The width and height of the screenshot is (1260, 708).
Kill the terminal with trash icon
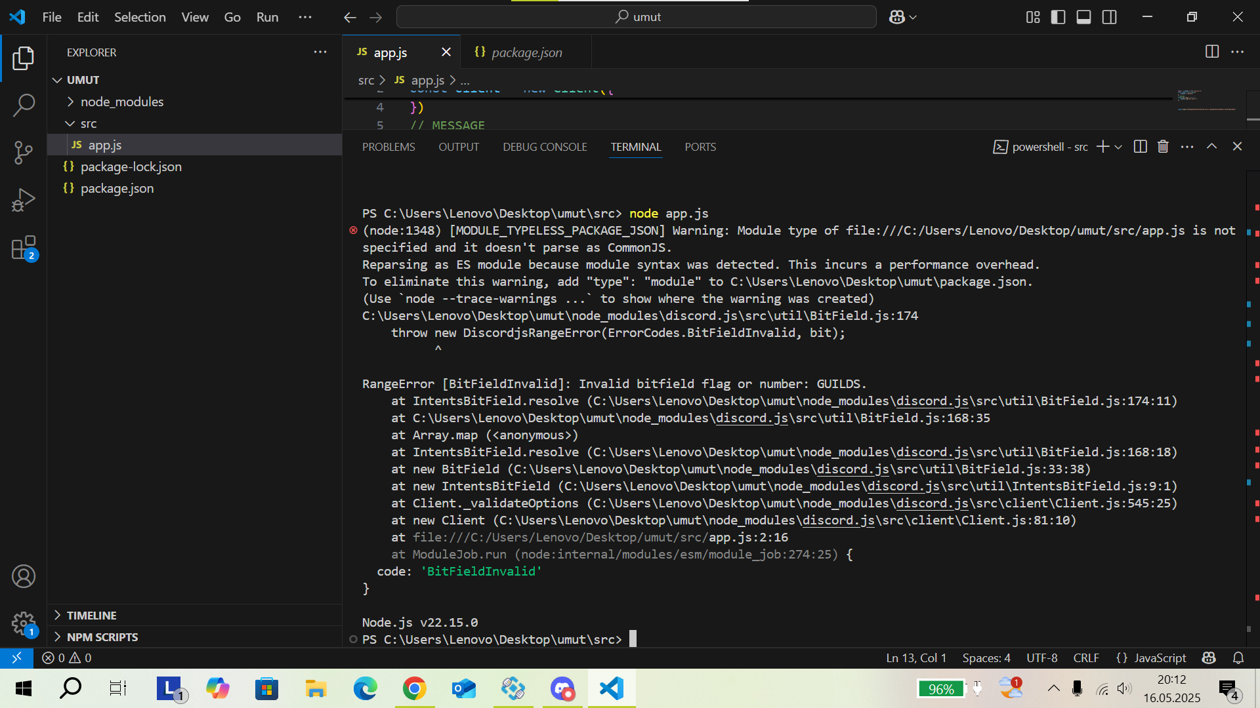point(1163,147)
